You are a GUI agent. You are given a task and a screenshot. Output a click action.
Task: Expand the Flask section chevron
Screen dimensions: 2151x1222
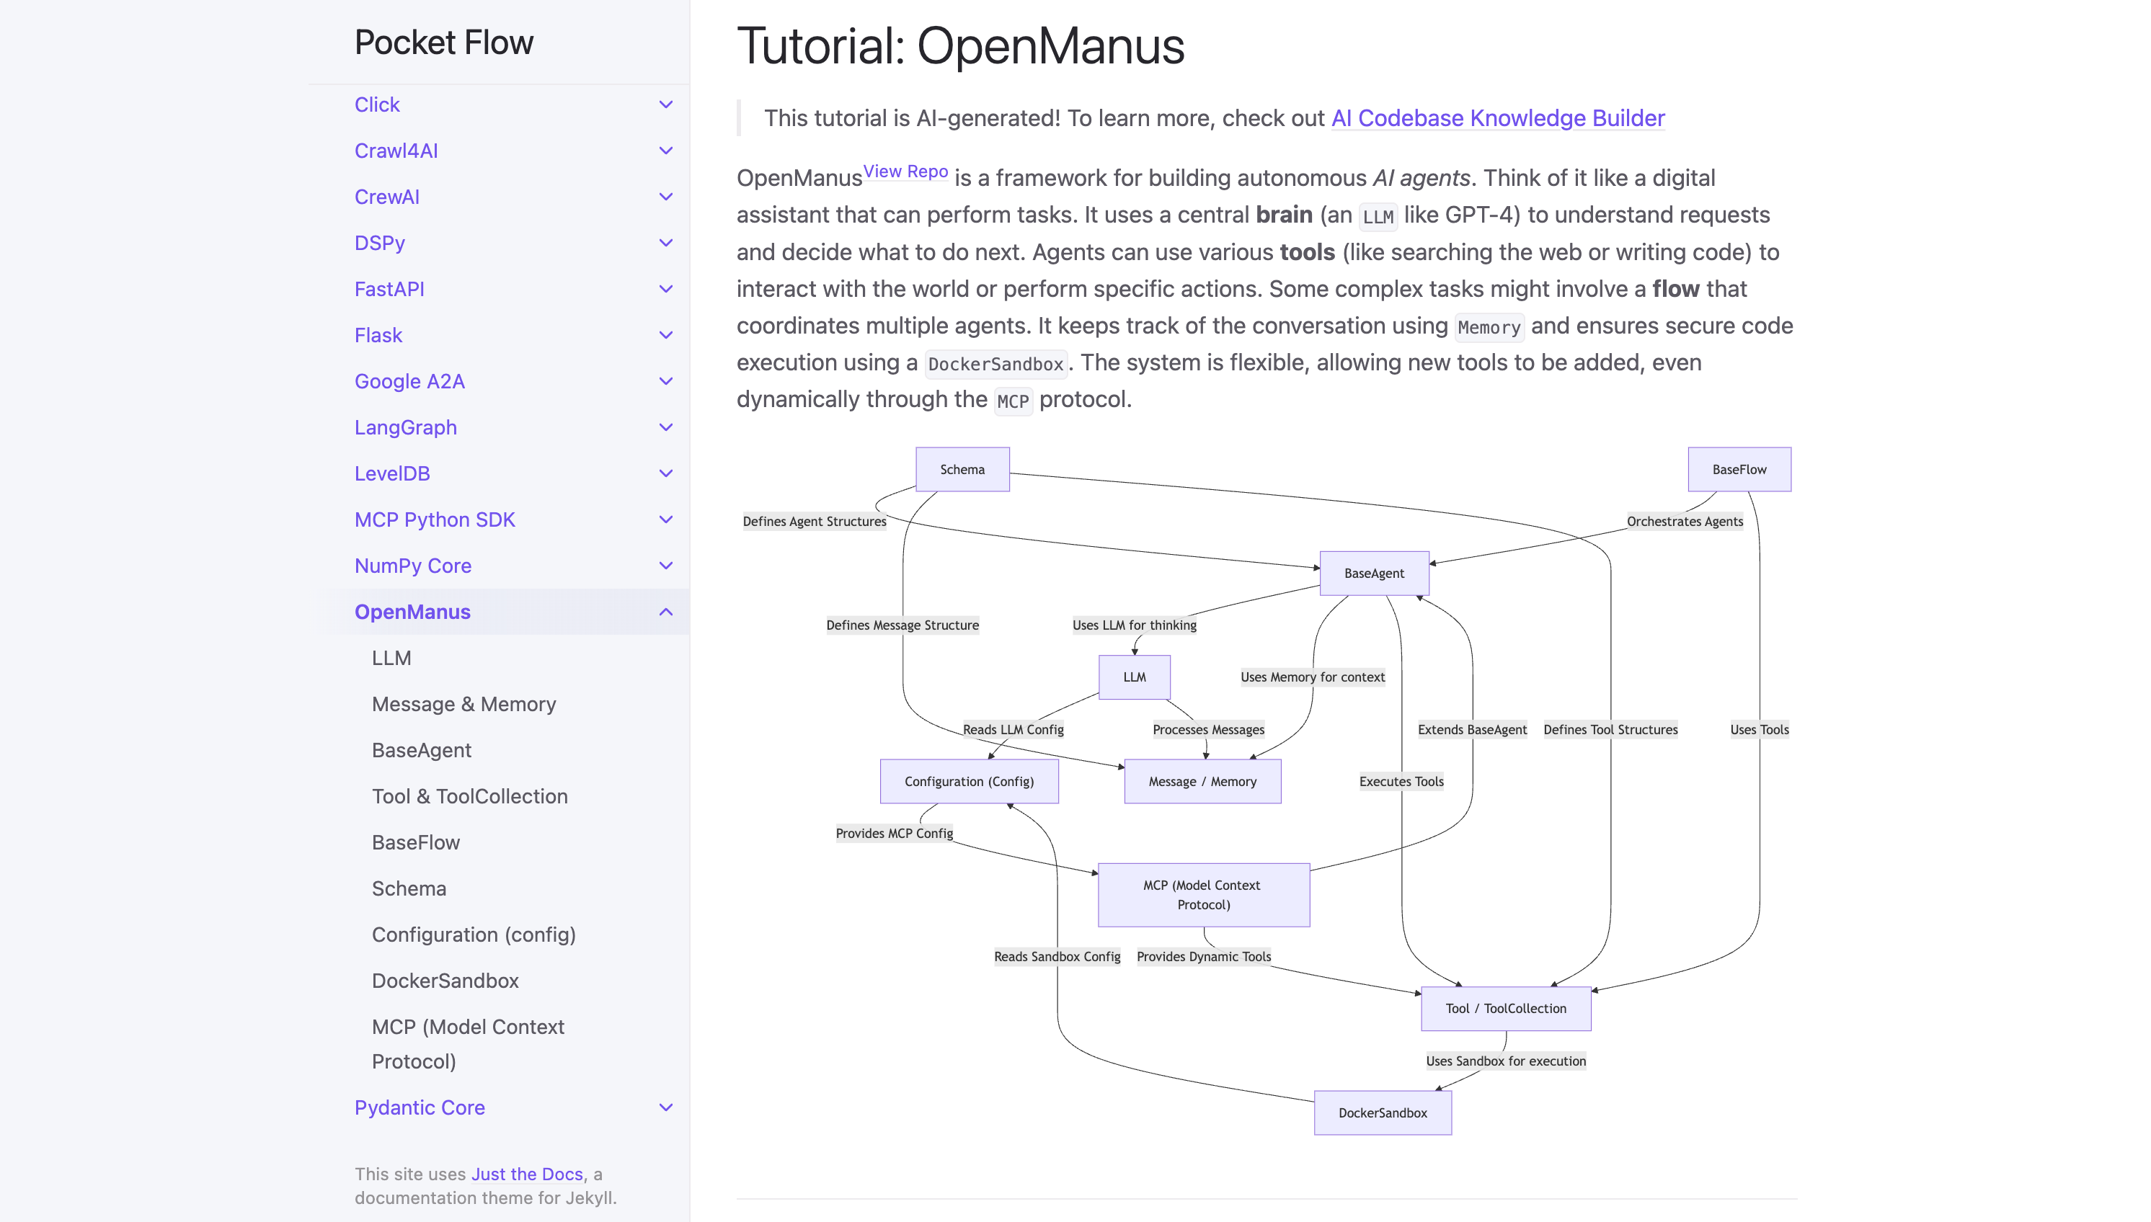666,336
